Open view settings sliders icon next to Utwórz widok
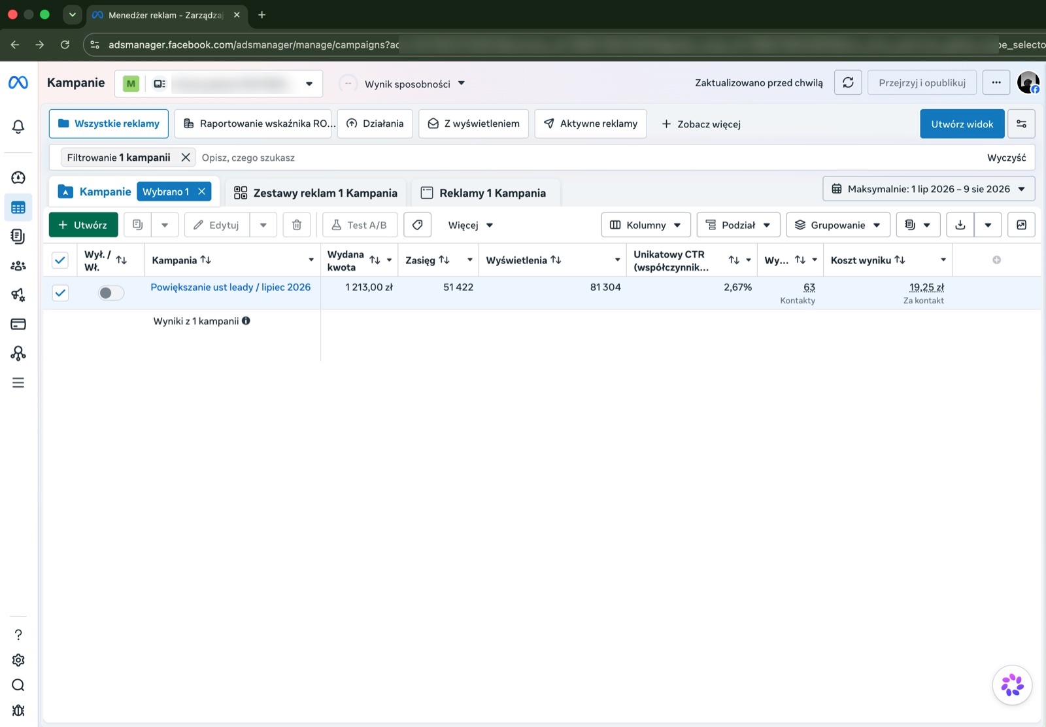The height and width of the screenshot is (727, 1046). coord(1021,124)
